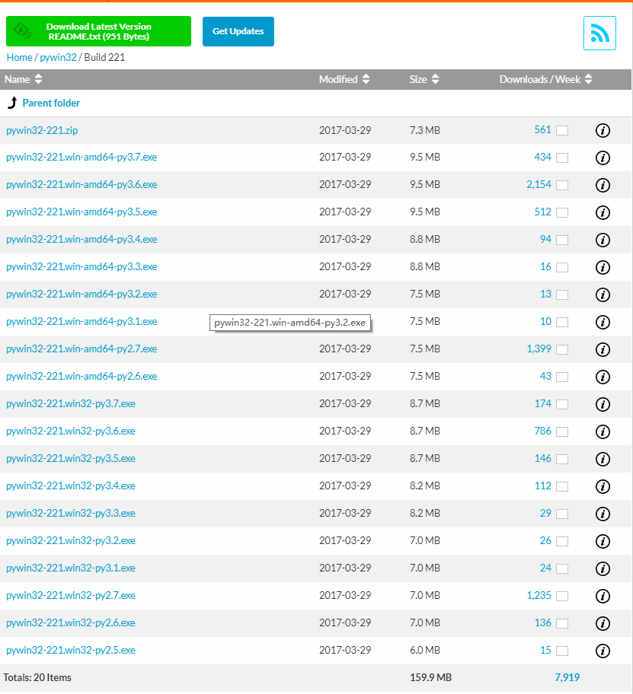633x694 pixels.
Task: Check the box for win32-py3.6.exe
Action: pos(562,432)
